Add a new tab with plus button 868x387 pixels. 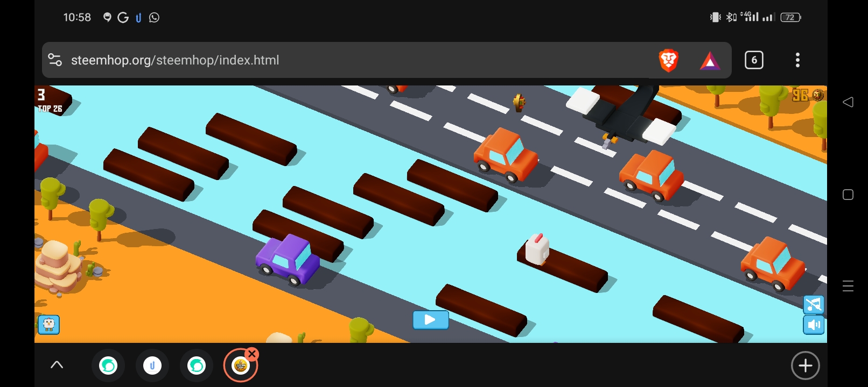(x=805, y=366)
